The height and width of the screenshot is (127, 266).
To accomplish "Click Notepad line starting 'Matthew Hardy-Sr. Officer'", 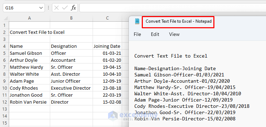I will 185,87.
